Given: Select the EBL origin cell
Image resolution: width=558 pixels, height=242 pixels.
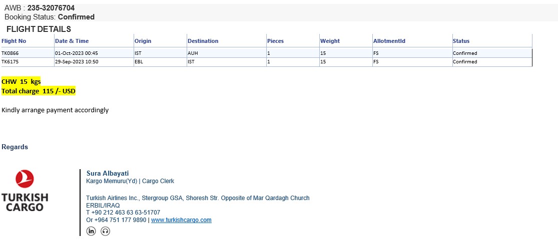Looking at the screenshot, I should (139, 62).
